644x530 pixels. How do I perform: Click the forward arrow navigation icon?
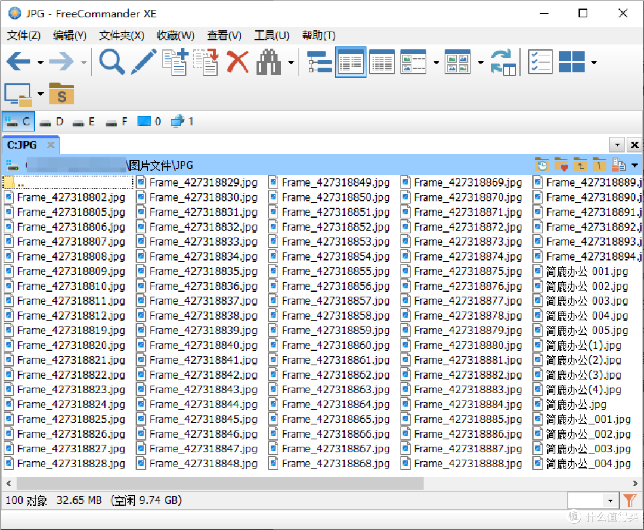61,62
